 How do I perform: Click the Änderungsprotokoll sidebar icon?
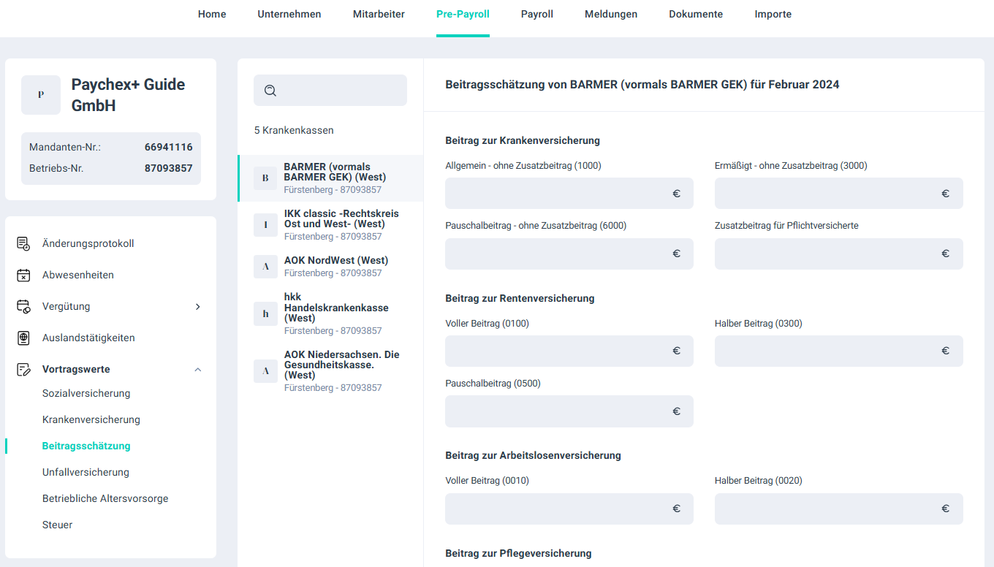click(23, 243)
